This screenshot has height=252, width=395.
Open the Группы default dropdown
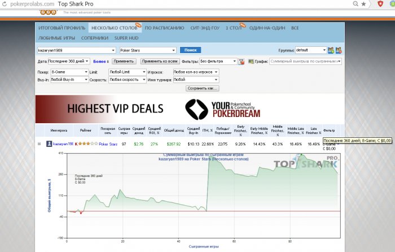[311, 50]
